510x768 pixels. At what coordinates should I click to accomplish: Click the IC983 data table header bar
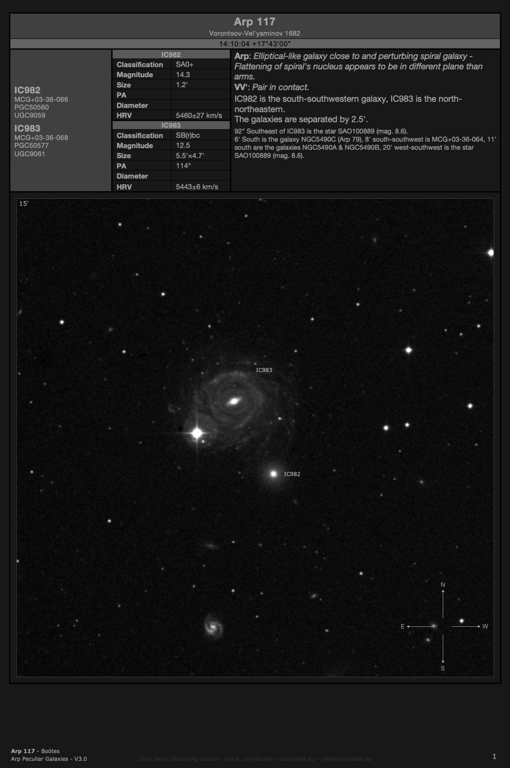point(171,125)
